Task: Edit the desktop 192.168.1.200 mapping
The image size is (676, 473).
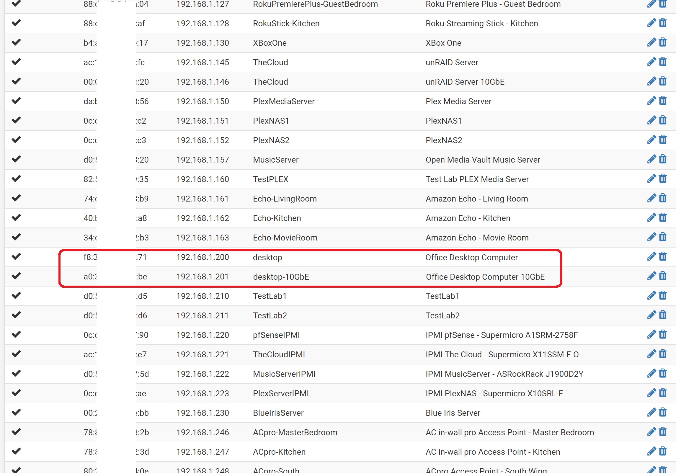Action: [x=651, y=257]
